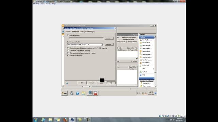Show hidden icons in host system tray
The width and height of the screenshot is (218, 122).
[168, 120]
